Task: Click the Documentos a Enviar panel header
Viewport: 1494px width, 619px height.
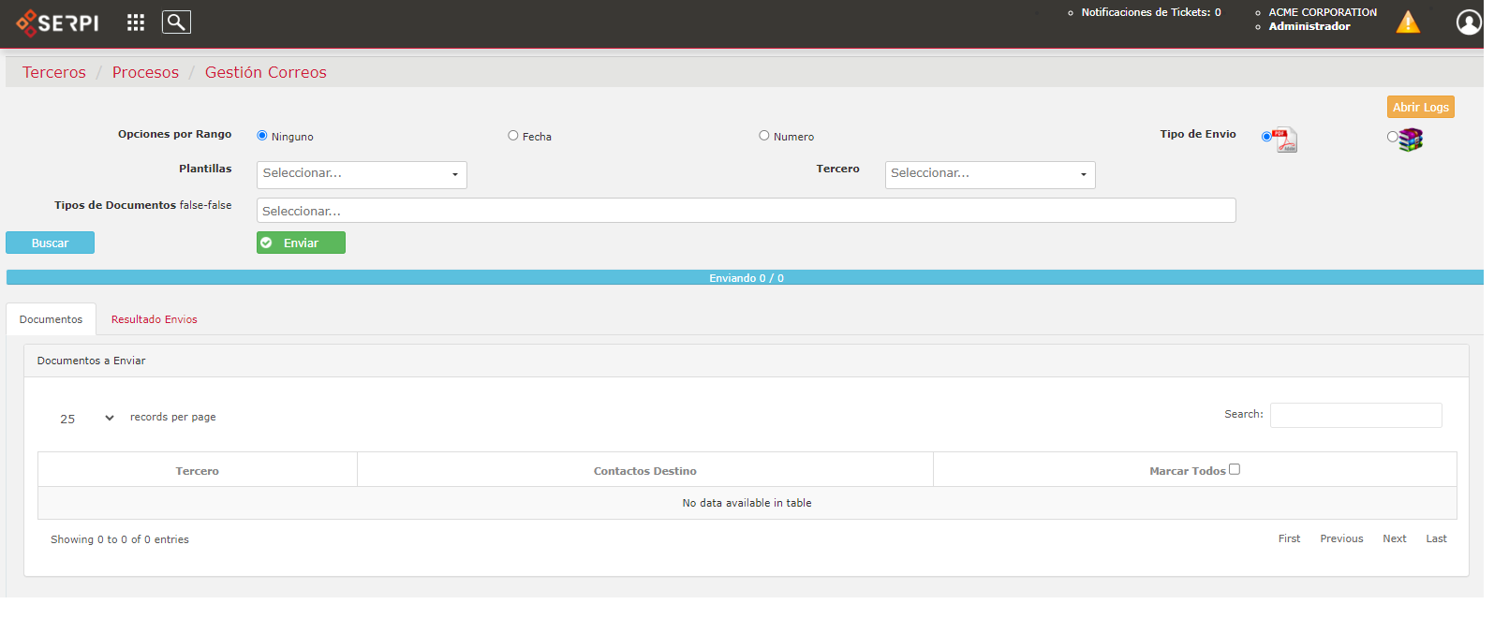Action: click(x=747, y=361)
